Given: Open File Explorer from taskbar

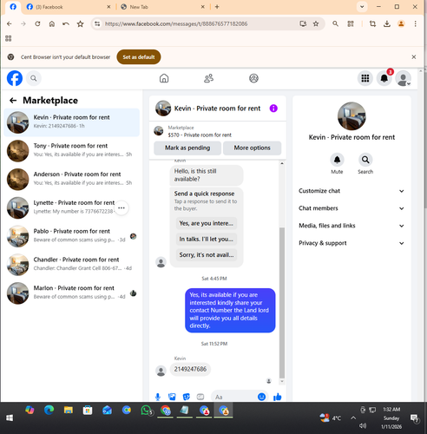Looking at the screenshot, I should coord(69,410).
